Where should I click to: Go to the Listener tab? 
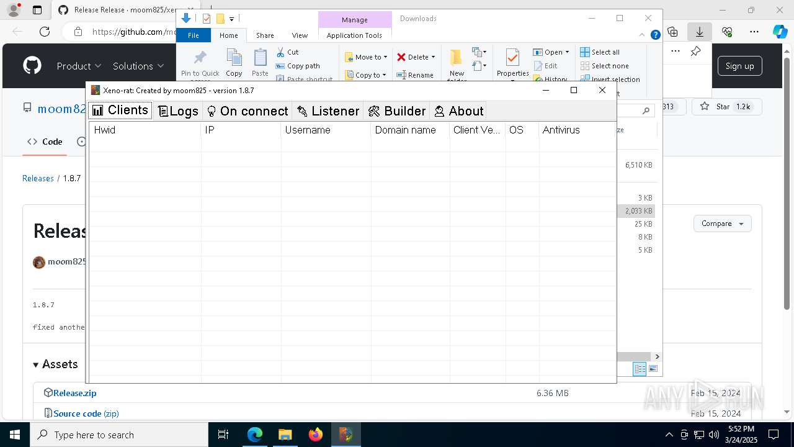coord(328,111)
